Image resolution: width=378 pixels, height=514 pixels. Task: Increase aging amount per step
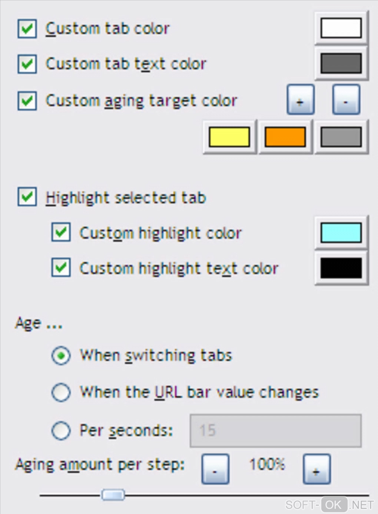click(316, 469)
